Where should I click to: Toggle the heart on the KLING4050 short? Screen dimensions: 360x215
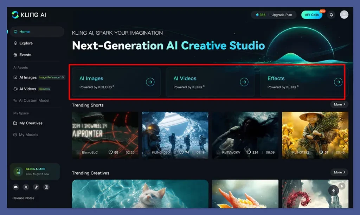[182, 153]
